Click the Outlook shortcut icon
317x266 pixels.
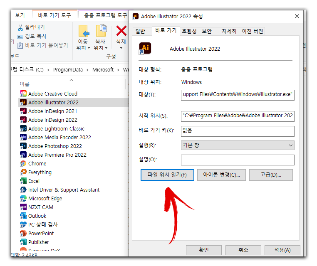pos(23,216)
